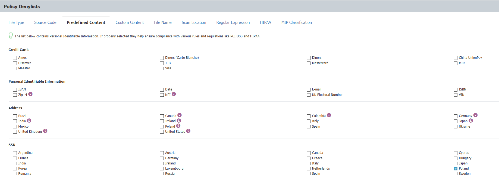Click info icon beside Colombia
The height and width of the screenshot is (175, 499).
pos(329,115)
